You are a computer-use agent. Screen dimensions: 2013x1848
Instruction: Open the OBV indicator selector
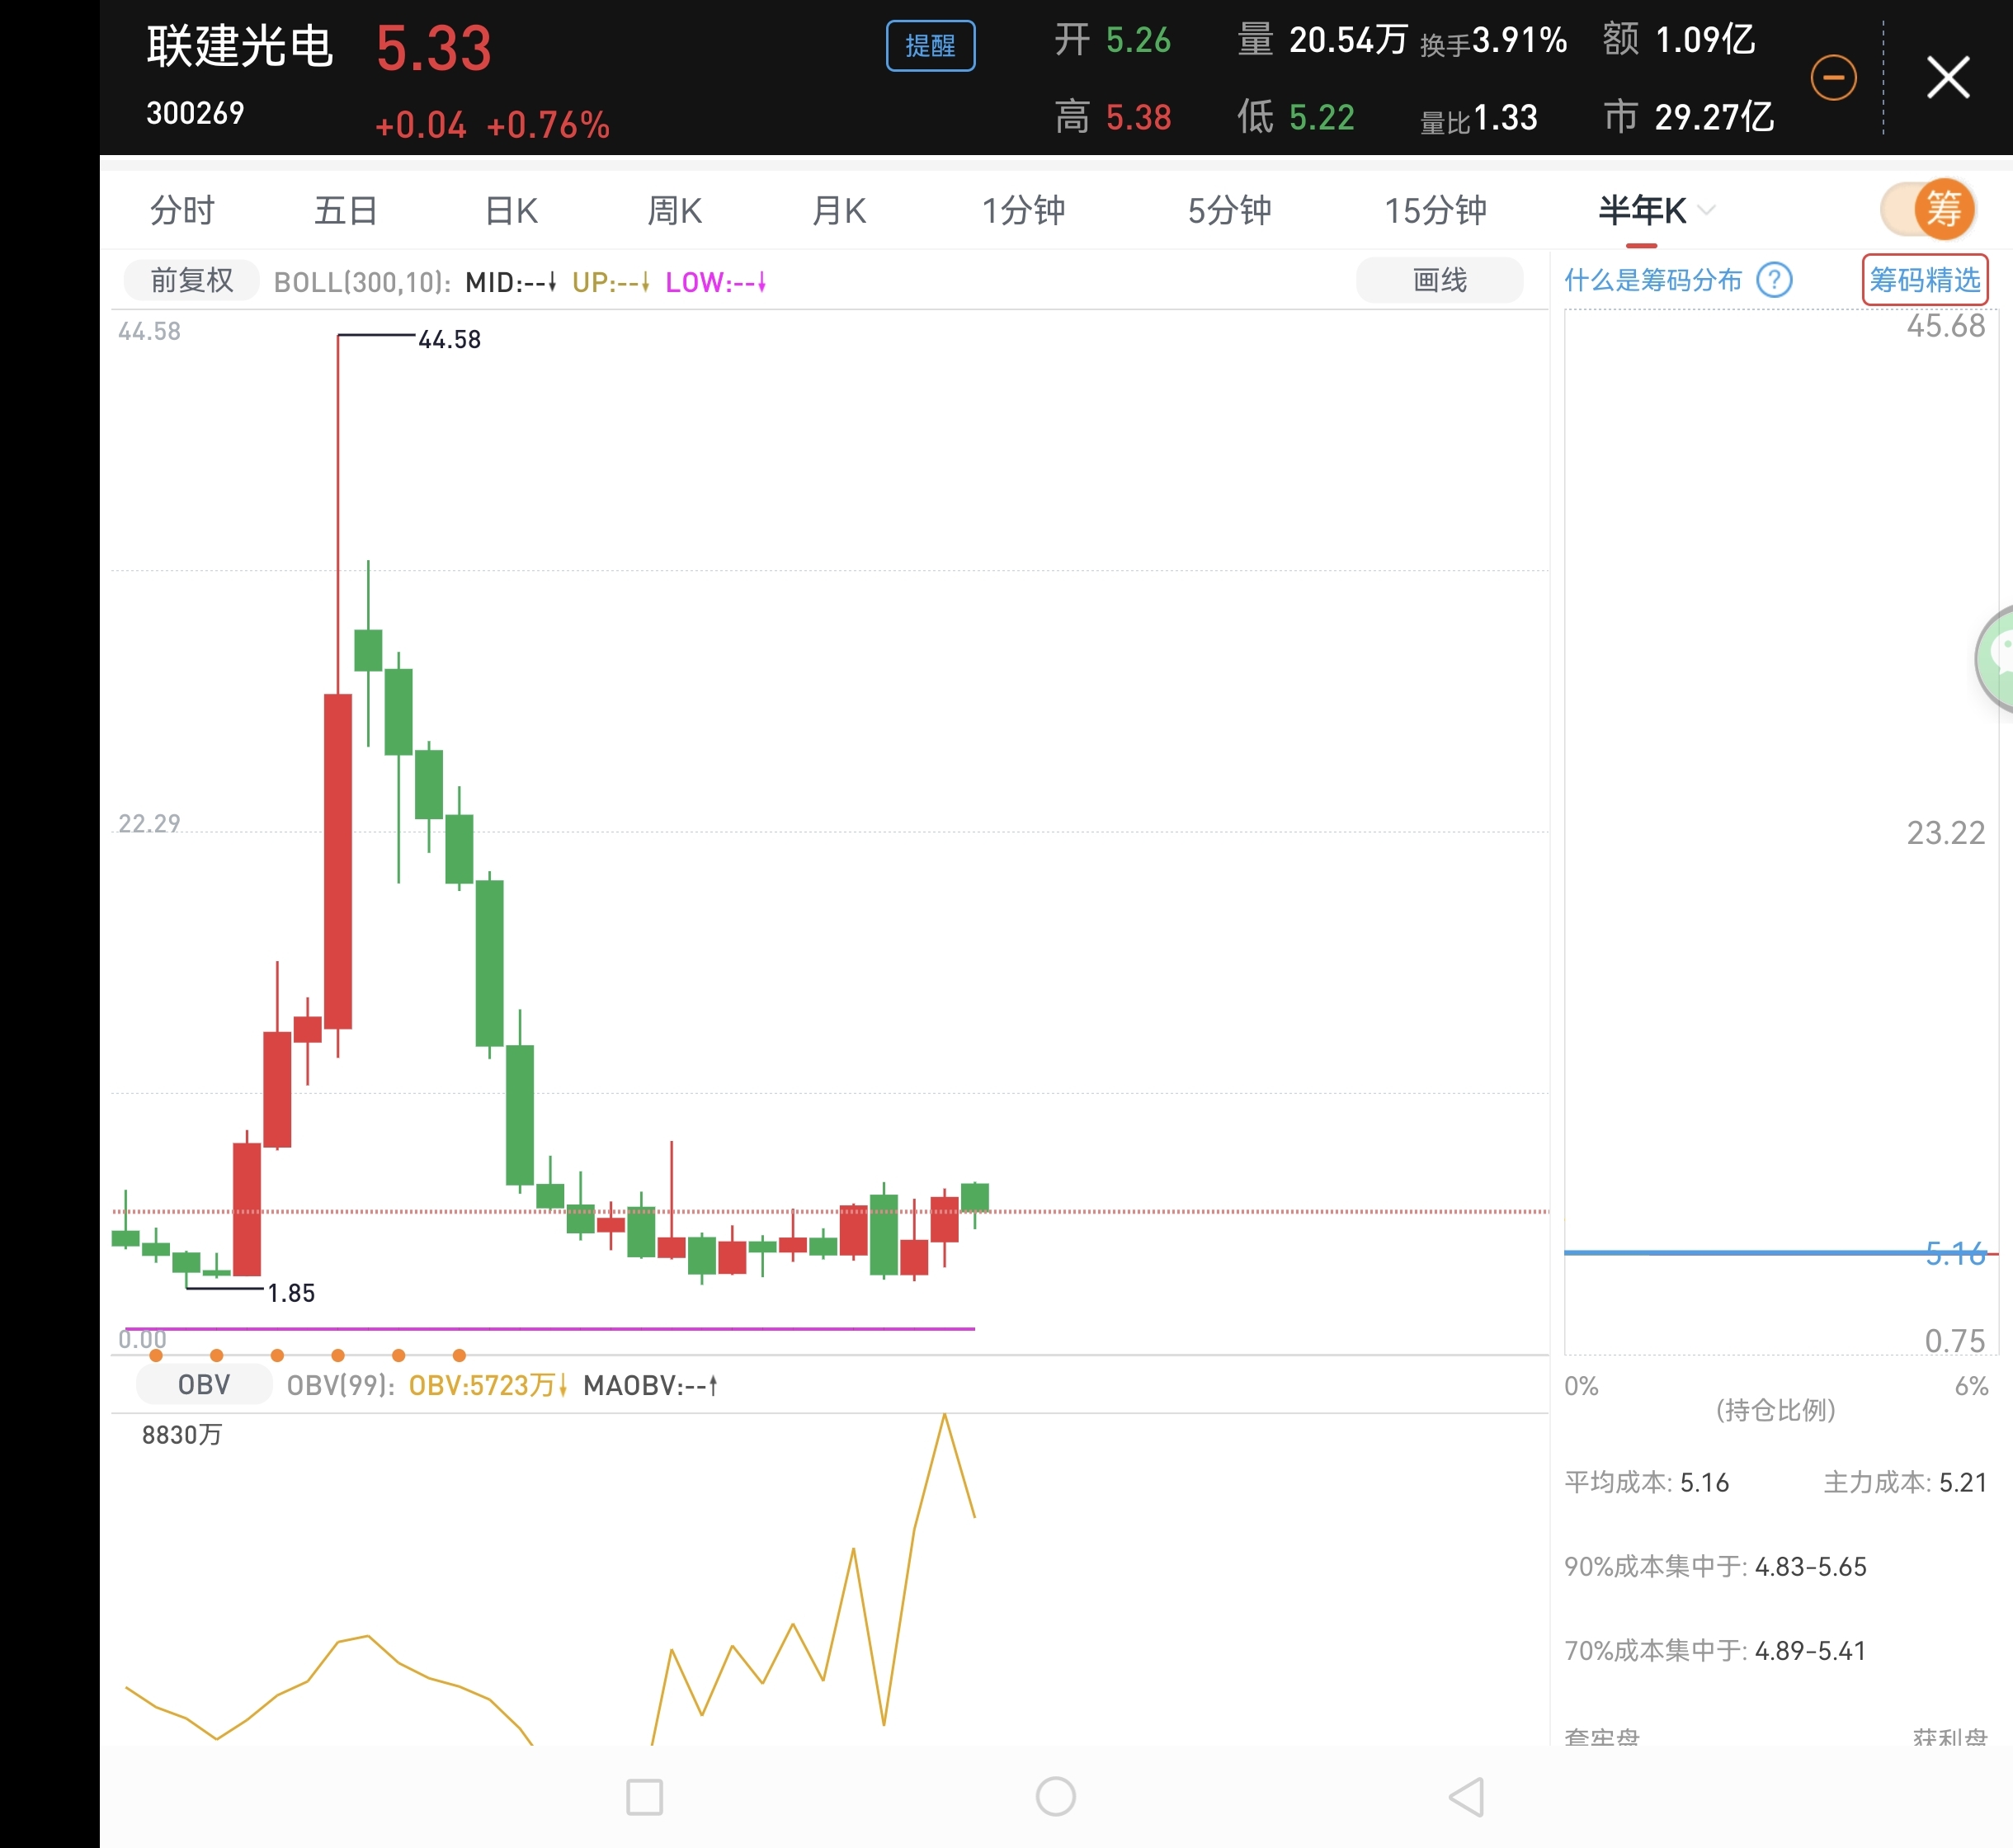(x=203, y=1385)
